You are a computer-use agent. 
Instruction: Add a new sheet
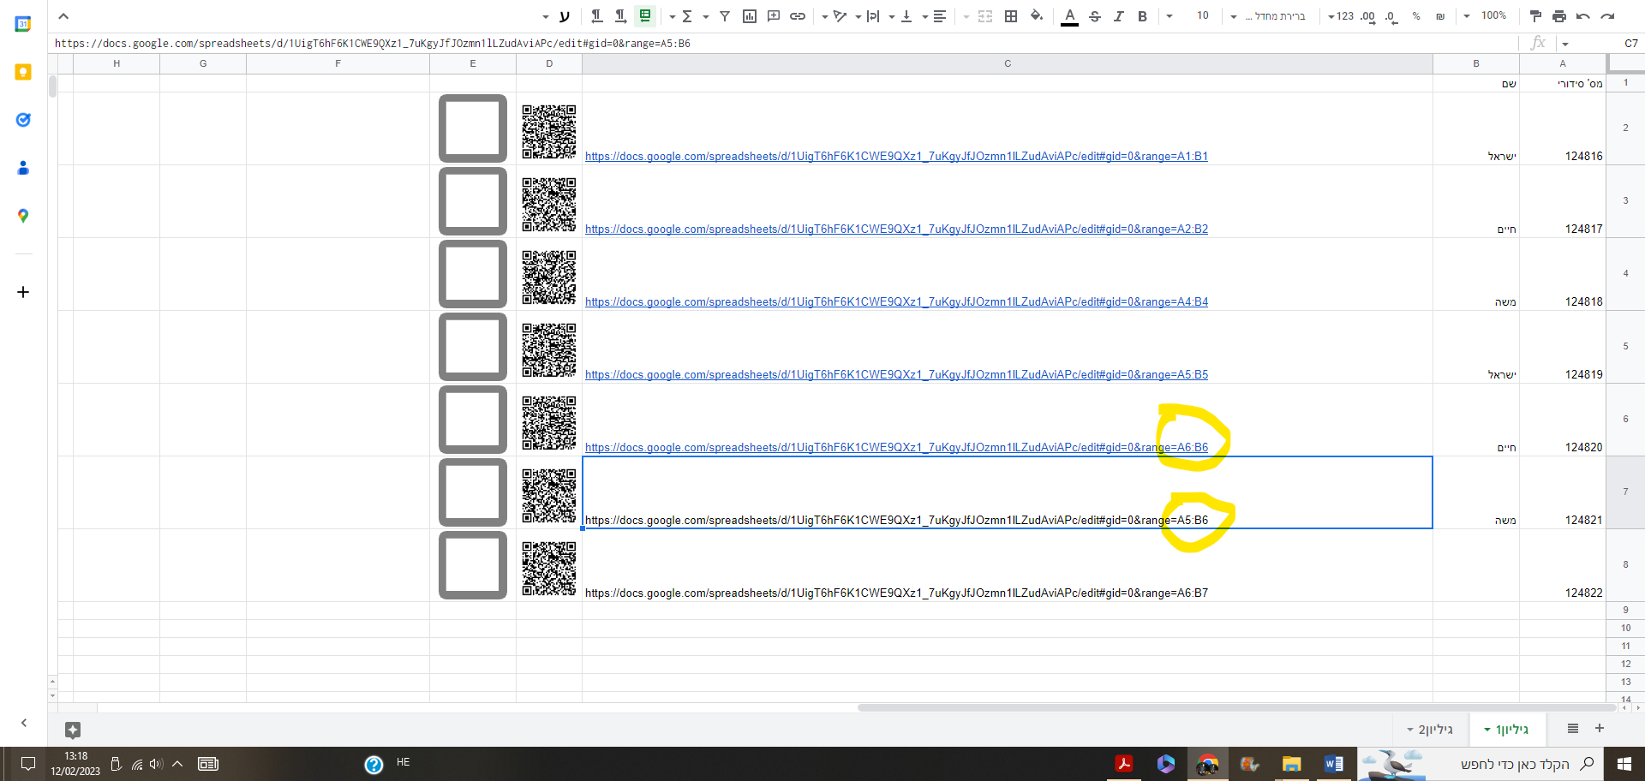1600,729
